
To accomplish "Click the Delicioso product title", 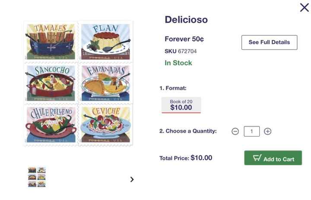I will click(186, 19).
